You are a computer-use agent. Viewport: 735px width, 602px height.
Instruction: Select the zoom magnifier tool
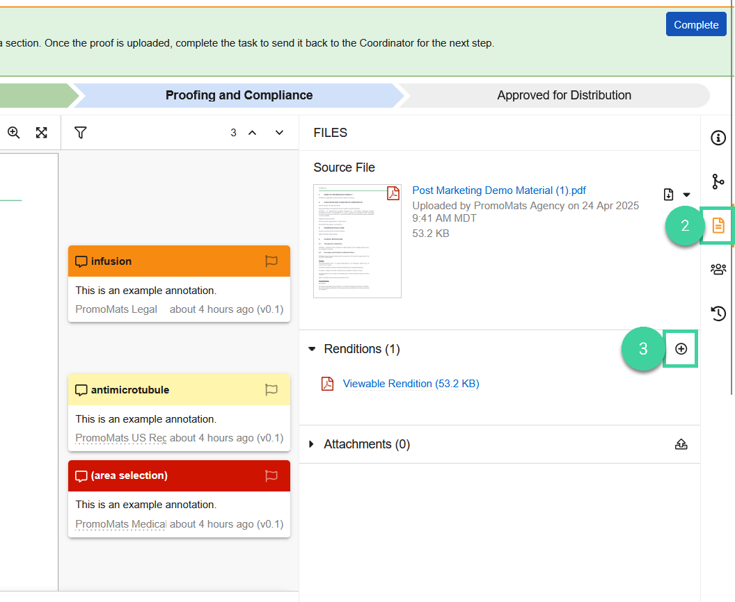click(x=14, y=132)
